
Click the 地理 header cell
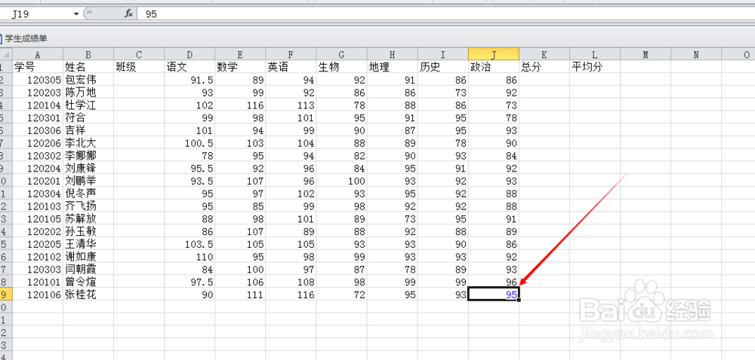[392, 67]
